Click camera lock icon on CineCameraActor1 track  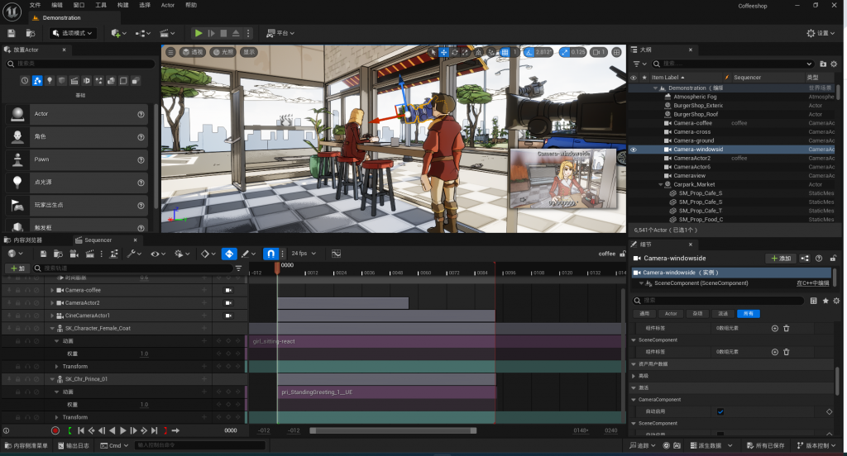tap(228, 316)
